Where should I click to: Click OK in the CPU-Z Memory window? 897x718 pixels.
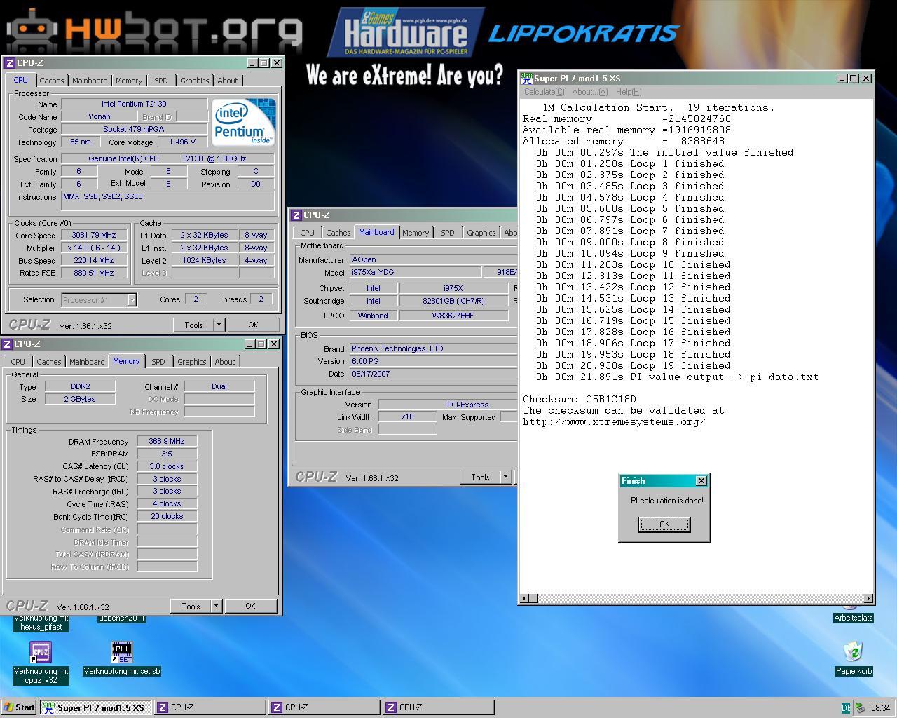(250, 607)
